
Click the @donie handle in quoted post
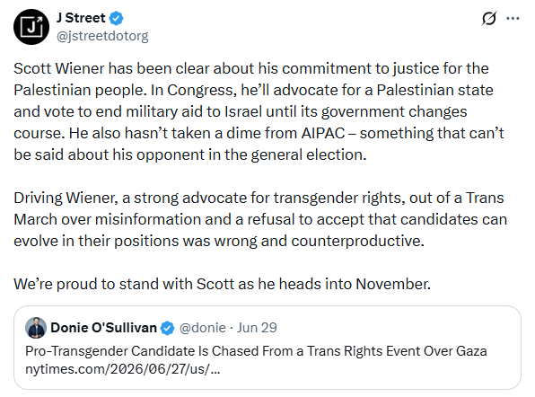203,328
